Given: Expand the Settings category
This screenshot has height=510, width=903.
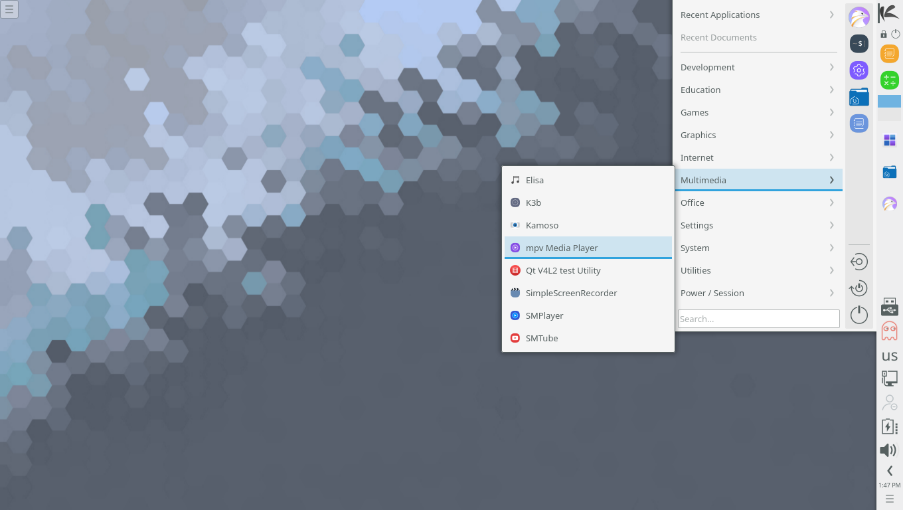Looking at the screenshot, I should point(759,225).
